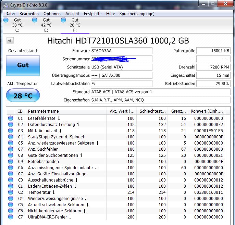Click status orb for C7 UltraDMA-CRC-Fehler
This screenshot has width=235, height=225.
(x=11, y=217)
